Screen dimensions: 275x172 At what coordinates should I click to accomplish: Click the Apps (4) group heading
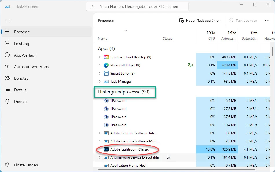point(107,48)
